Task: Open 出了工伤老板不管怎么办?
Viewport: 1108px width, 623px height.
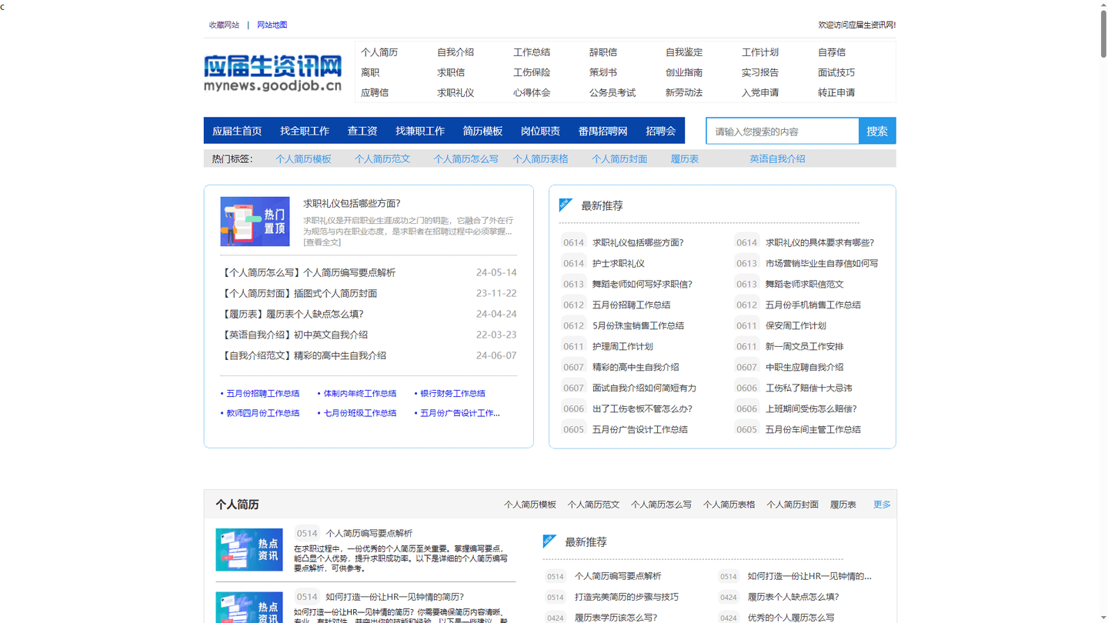Action: 642,408
